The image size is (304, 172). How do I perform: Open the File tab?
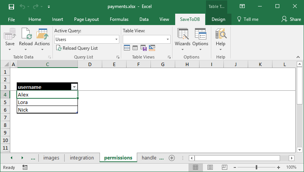pos(11,19)
